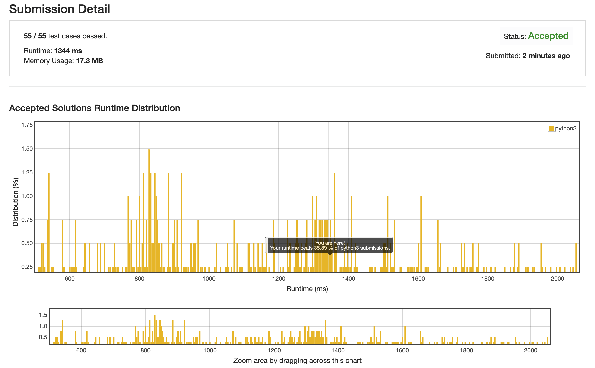Click the 'Runtime (ms)' axis label
This screenshot has width=595, height=368.
(x=307, y=289)
